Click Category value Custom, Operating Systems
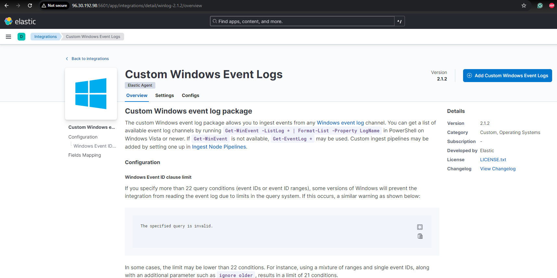557x278 pixels. (x=510, y=132)
